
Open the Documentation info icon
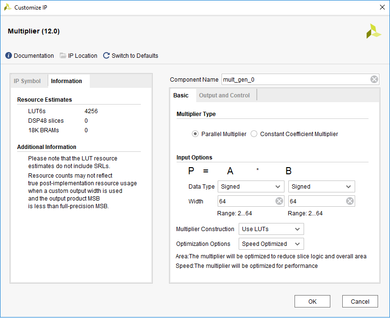pos(9,56)
